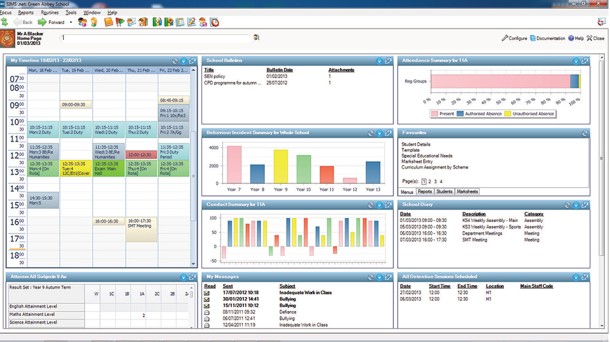This screenshot has height=342, width=610.
Task: Click the Help button in the header
Action: (x=576, y=38)
